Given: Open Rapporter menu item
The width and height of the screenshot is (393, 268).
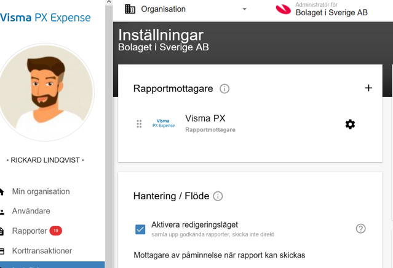Looking at the screenshot, I should pyautogui.click(x=30, y=231).
